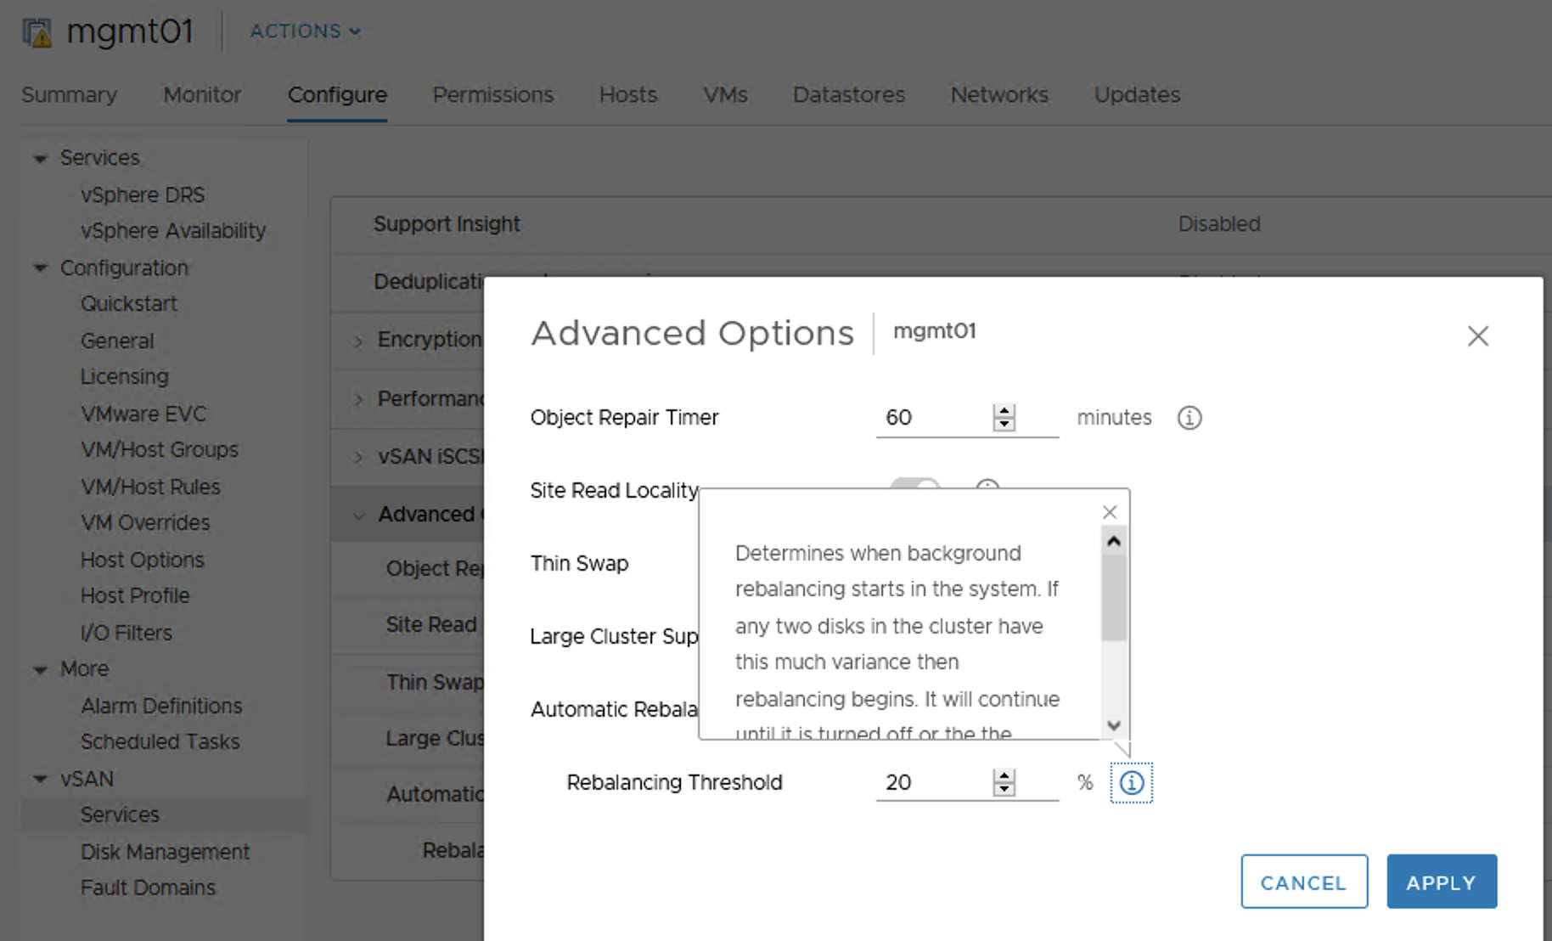Close the Advanced Options dialog
Screen dimensions: 1552x941
click(1478, 336)
